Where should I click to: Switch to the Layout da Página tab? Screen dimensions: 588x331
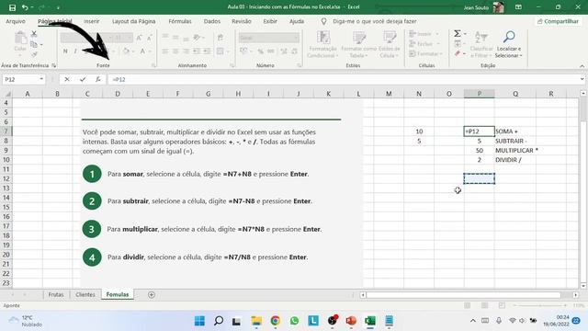(133, 21)
